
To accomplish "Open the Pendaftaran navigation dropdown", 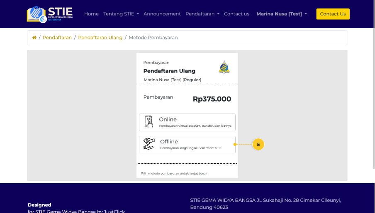I will [202, 14].
